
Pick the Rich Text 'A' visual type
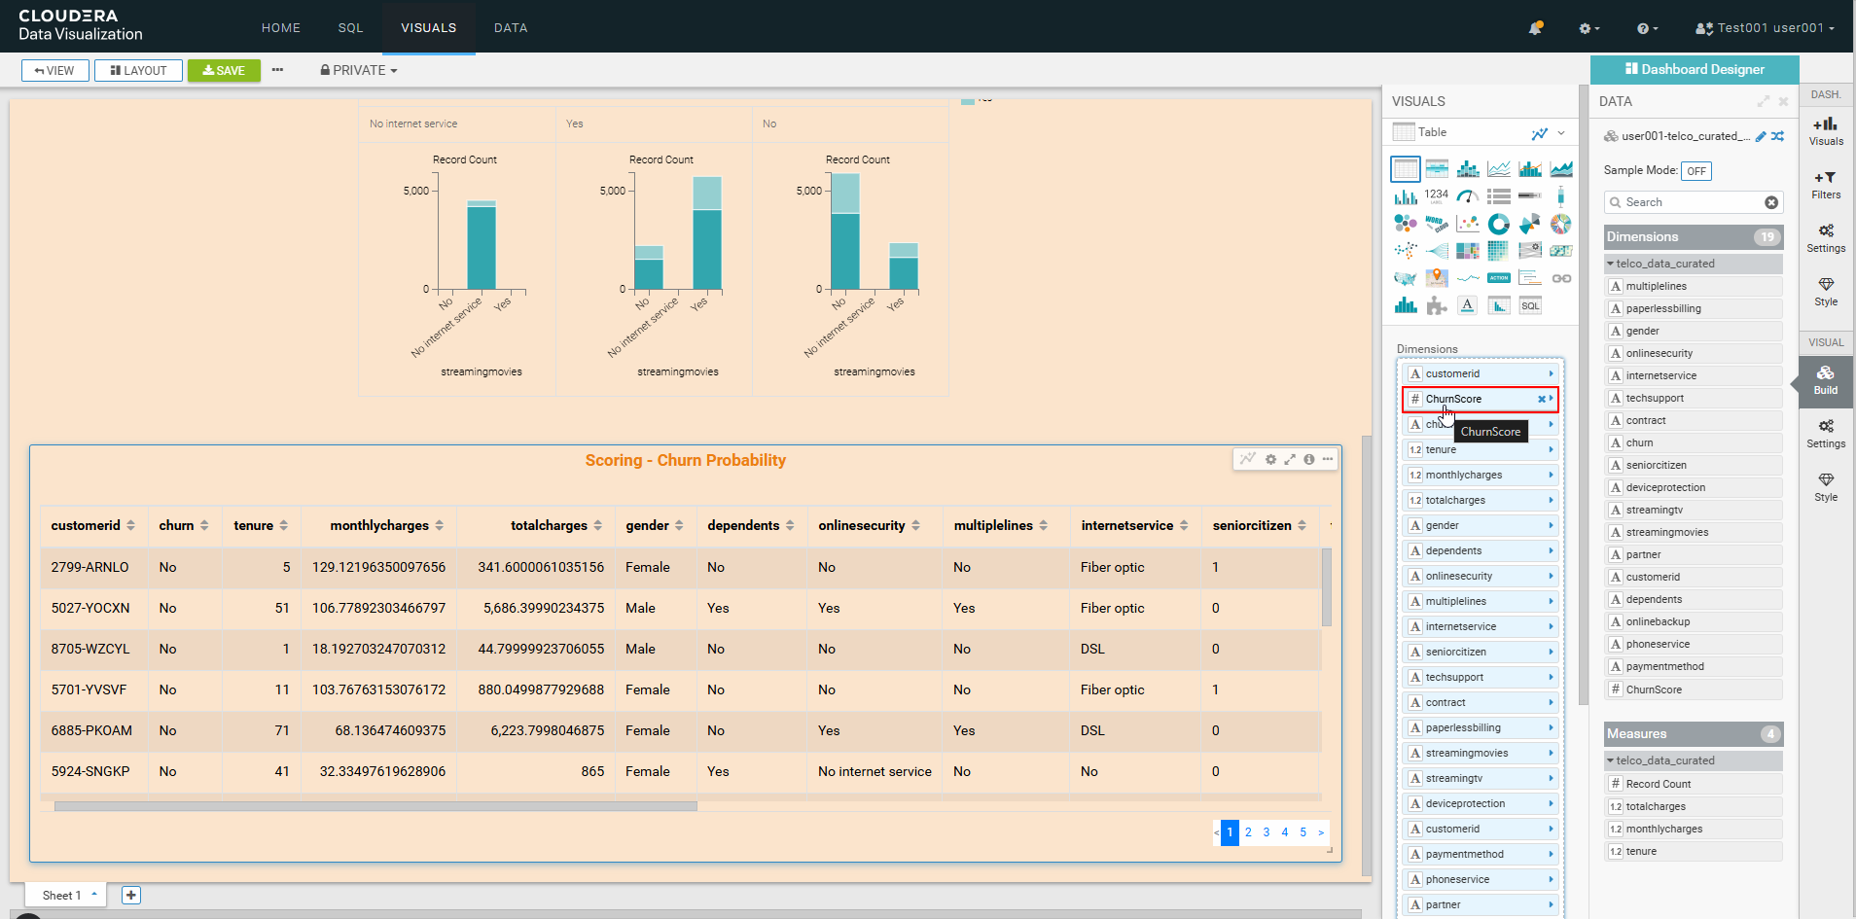[x=1468, y=305]
